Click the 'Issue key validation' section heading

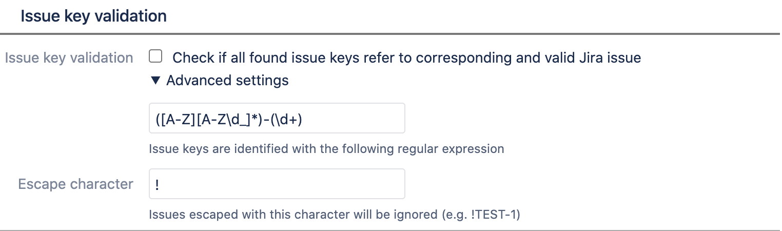(x=93, y=16)
